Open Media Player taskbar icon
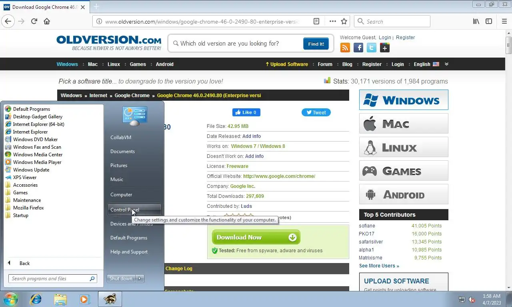This screenshot has width=512, height=307. 84,299
